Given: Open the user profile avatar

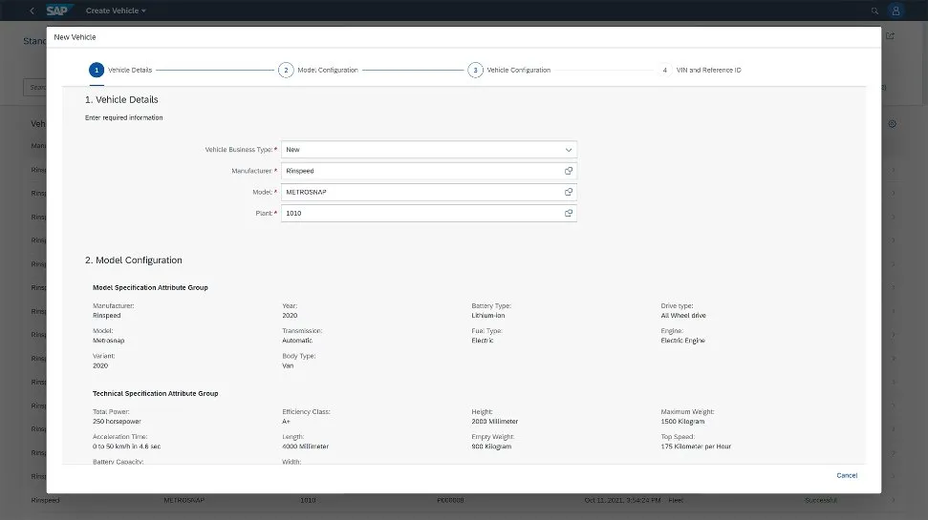Looking at the screenshot, I should 896,10.
